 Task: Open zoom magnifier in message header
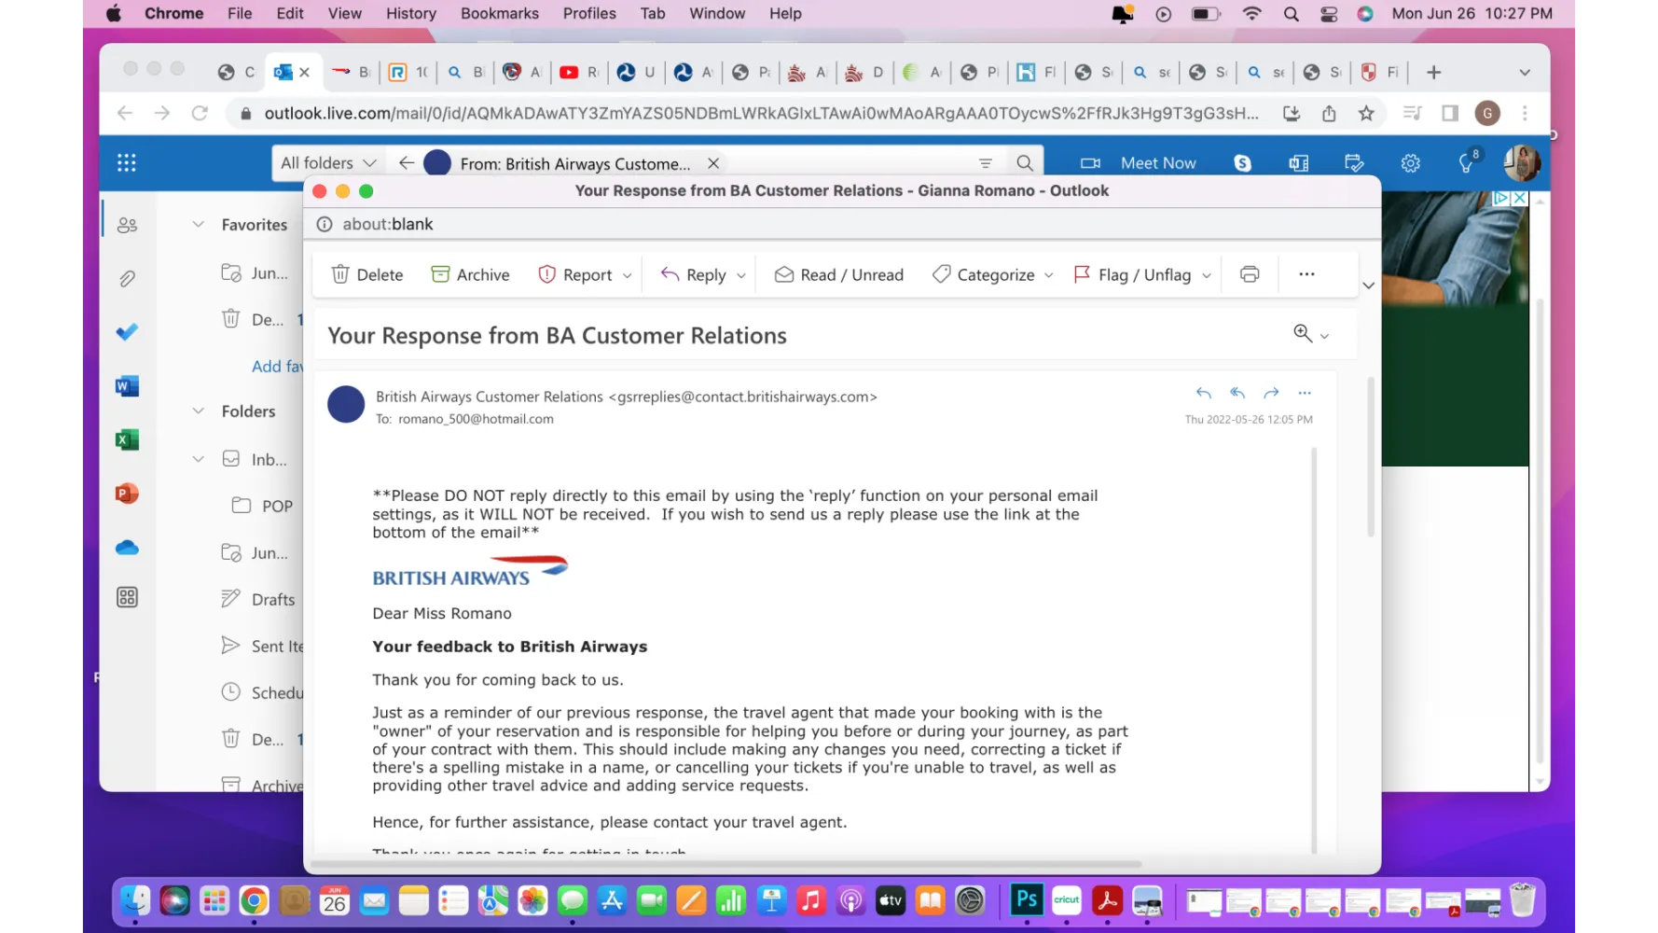pos(1303,333)
